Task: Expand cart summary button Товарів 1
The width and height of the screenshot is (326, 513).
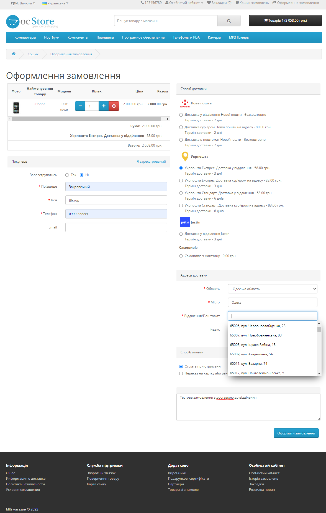Action: pyautogui.click(x=285, y=21)
